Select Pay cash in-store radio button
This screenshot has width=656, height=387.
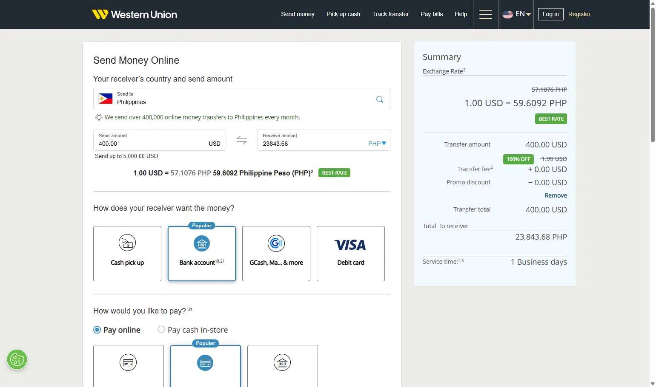pyautogui.click(x=161, y=329)
